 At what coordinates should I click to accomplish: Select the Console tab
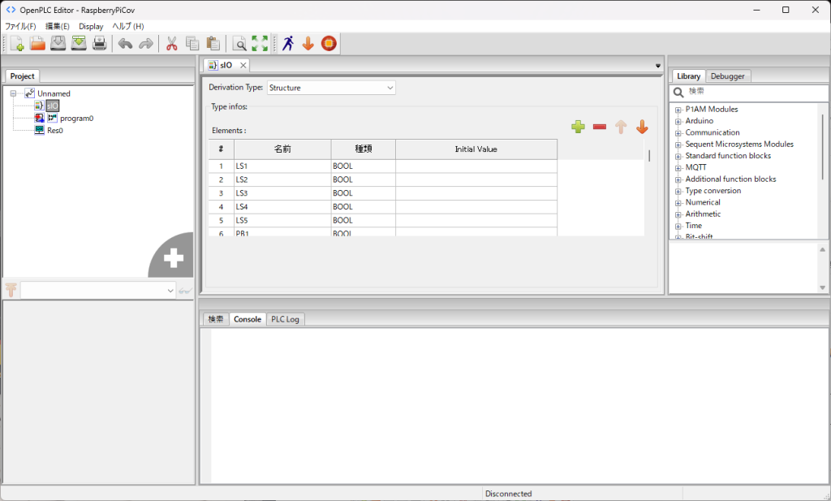[x=248, y=319]
